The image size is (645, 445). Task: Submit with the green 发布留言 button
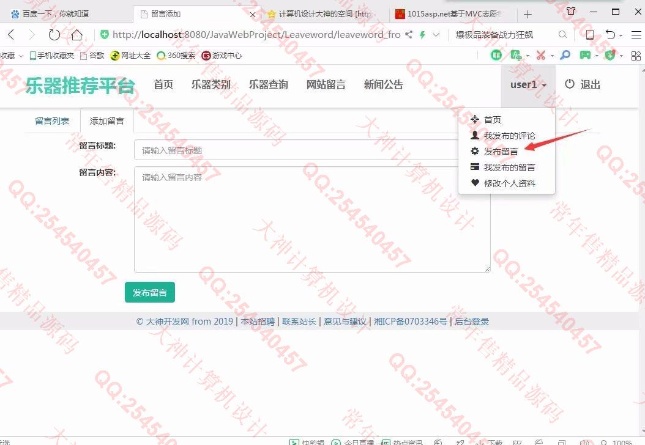point(150,292)
